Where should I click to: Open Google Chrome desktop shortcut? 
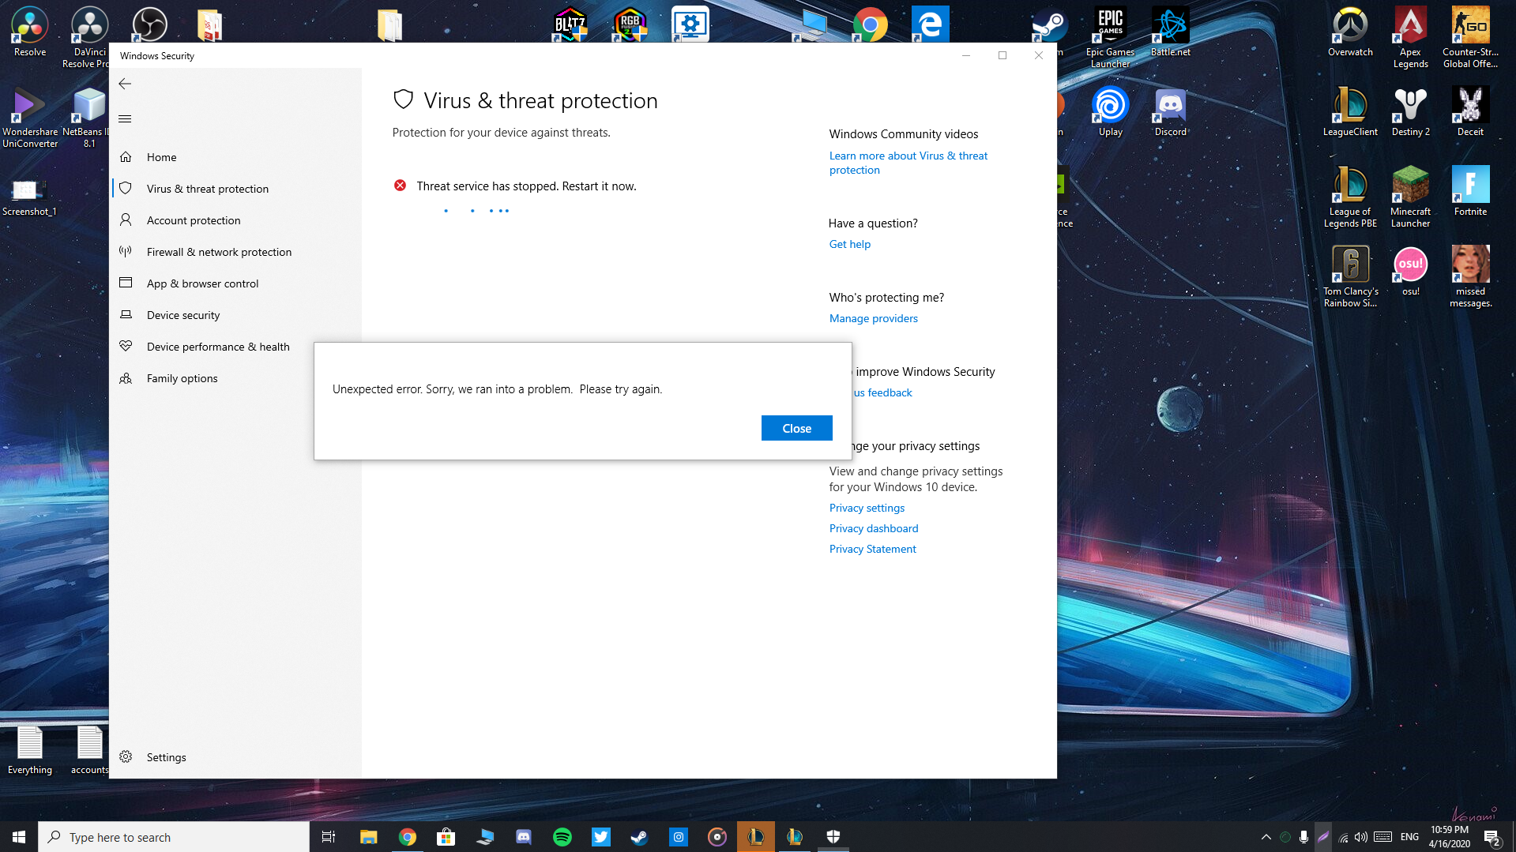870,24
